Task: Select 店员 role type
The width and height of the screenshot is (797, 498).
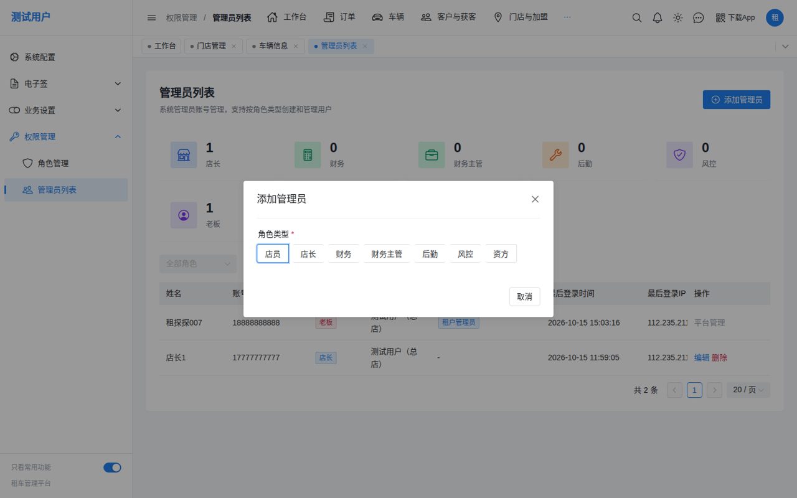Action: [273, 253]
